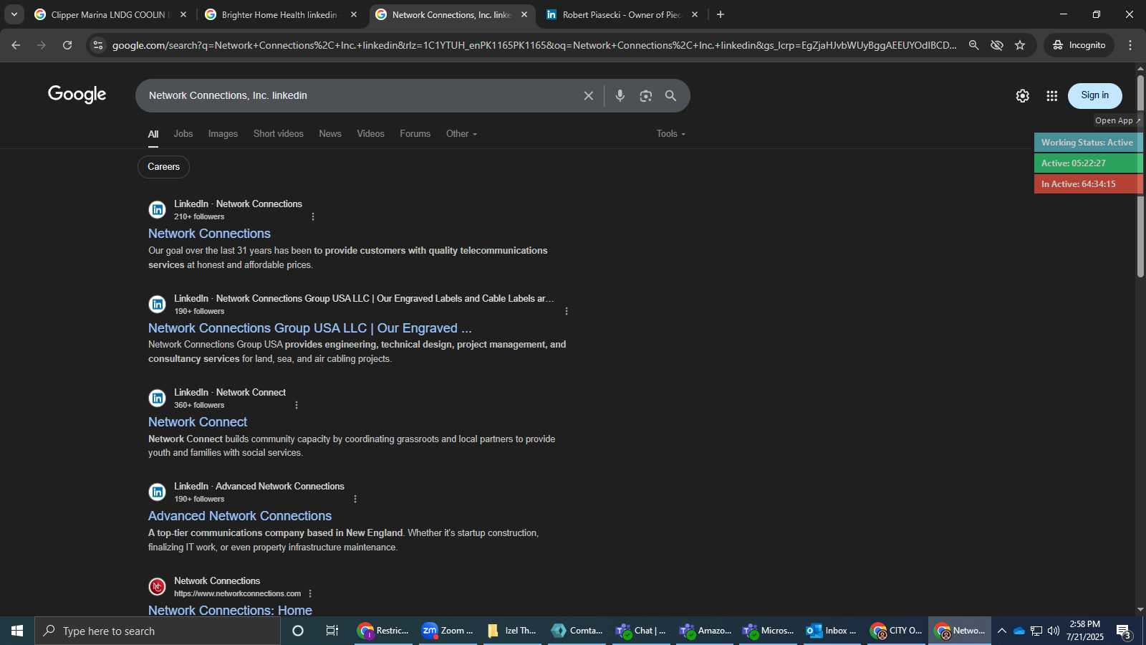Image resolution: width=1146 pixels, height=645 pixels.
Task: Open Search by image camera icon
Action: (645, 96)
